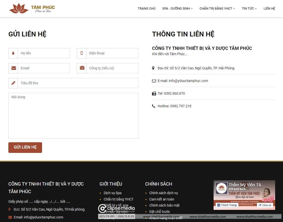283x222 pixels.
Task: Click the location pin icon next to Địa chỉ
Action: pyautogui.click(x=153, y=68)
